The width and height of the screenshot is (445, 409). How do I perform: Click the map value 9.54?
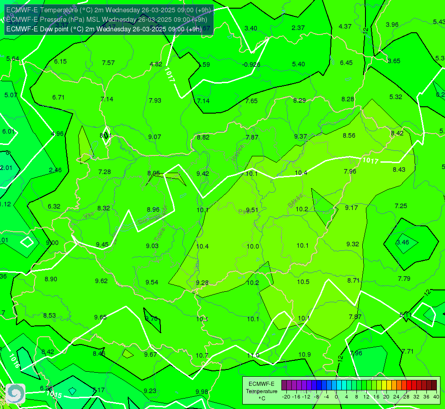click(x=152, y=282)
